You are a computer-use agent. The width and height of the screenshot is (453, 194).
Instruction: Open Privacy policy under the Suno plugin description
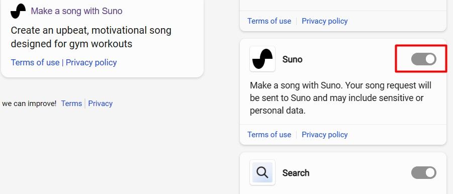pyautogui.click(x=324, y=135)
